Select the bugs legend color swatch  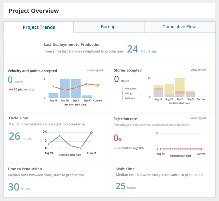click(x=123, y=93)
